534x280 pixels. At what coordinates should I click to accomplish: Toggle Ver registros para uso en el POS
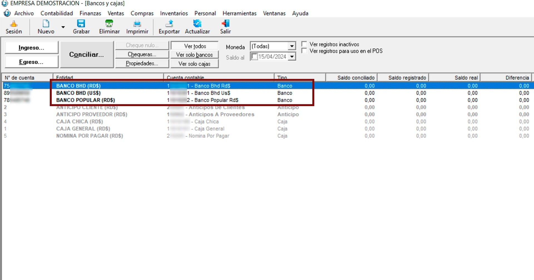coord(304,51)
